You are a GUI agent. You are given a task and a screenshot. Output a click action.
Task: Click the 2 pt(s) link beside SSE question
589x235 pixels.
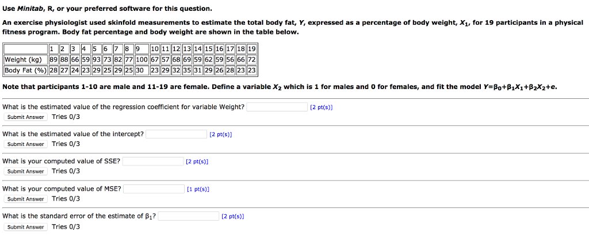point(197,162)
